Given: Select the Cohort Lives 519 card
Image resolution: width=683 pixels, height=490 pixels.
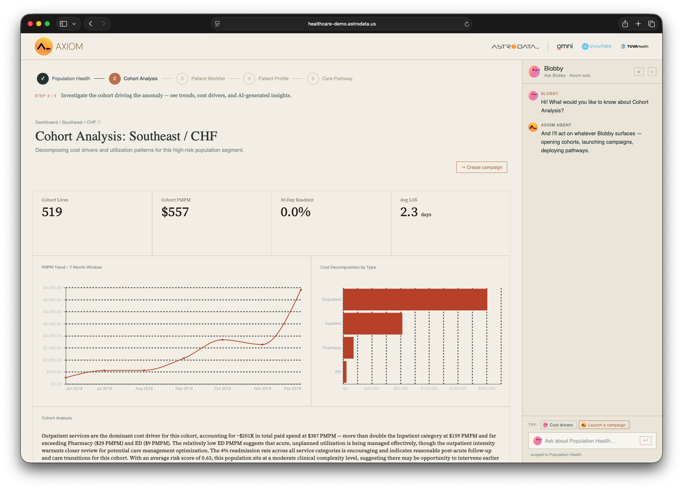Looking at the screenshot, I should click(92, 223).
